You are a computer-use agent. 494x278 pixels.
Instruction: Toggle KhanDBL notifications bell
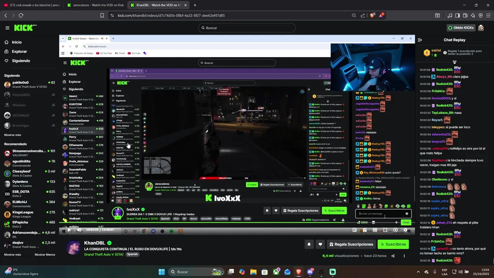pyautogui.click(x=309, y=244)
